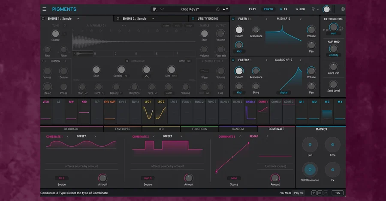
Task: Toggle Unison section power button
Action: tap(42, 61)
